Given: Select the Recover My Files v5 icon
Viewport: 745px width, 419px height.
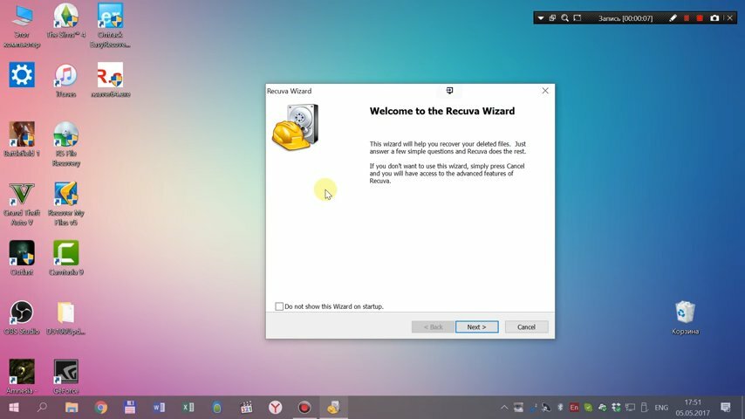Looking at the screenshot, I should tap(66, 203).
